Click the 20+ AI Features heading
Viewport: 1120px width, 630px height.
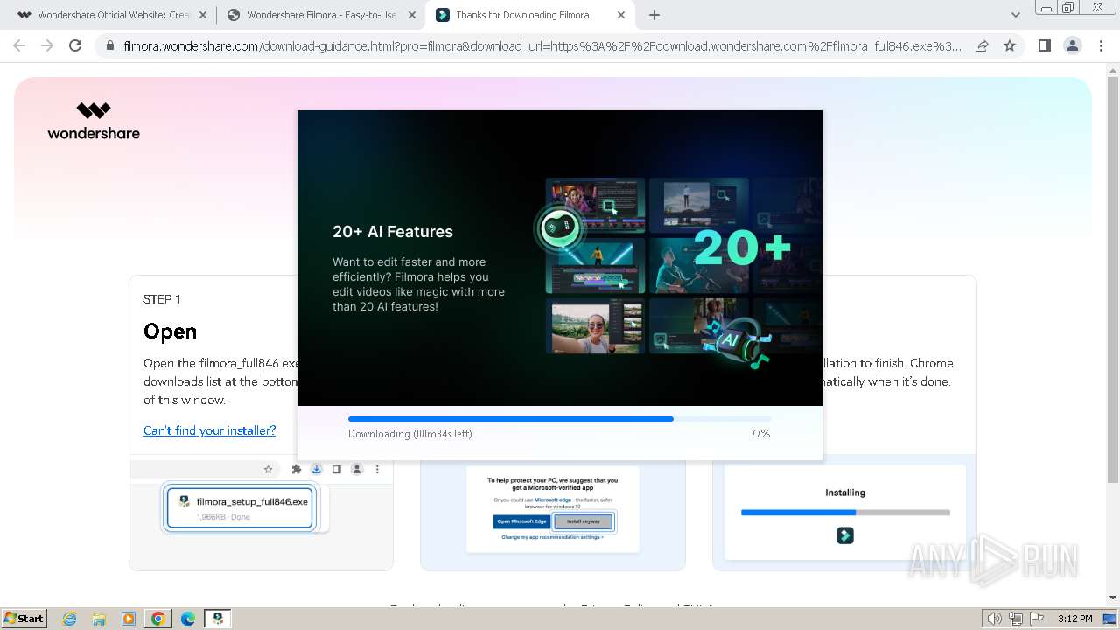pos(393,232)
